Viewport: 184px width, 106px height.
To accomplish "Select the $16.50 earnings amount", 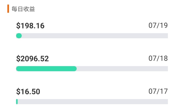I will (x=28, y=92).
